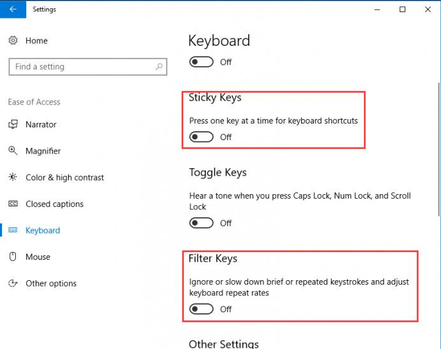Open Other options page
Screen dimensions: 441x349
[x=51, y=283]
